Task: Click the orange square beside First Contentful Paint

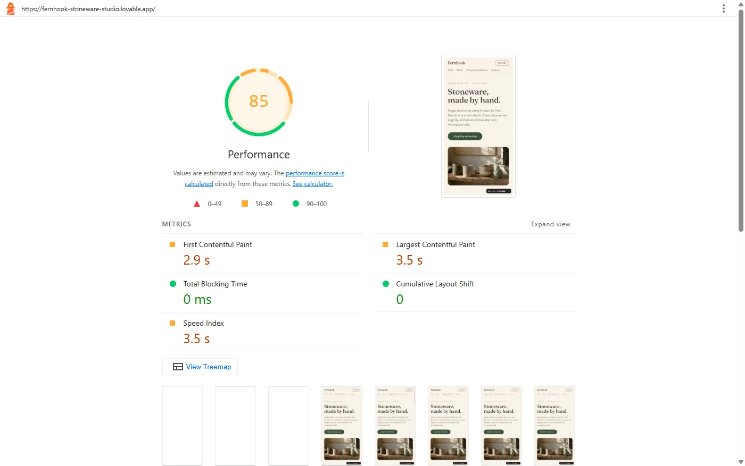Action: pyautogui.click(x=172, y=244)
